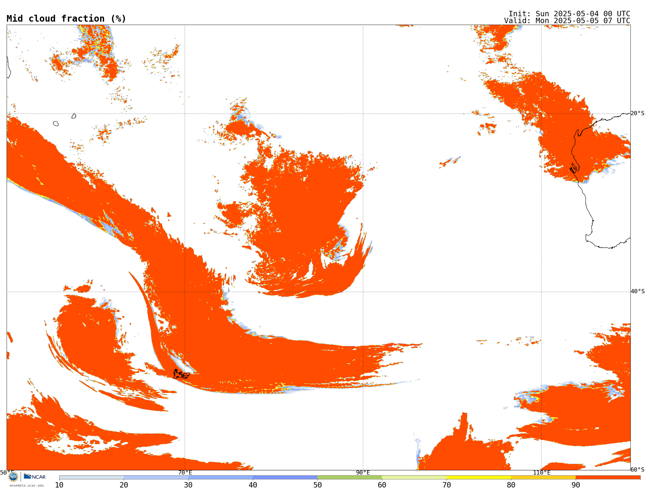Click the 110°E longitude label

[x=542, y=473]
